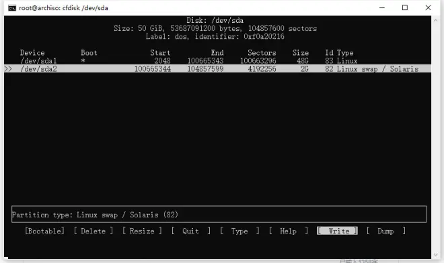Select the /dev/sda2 partition row
Image resolution: width=444 pixels, height=263 pixels.
217,68
